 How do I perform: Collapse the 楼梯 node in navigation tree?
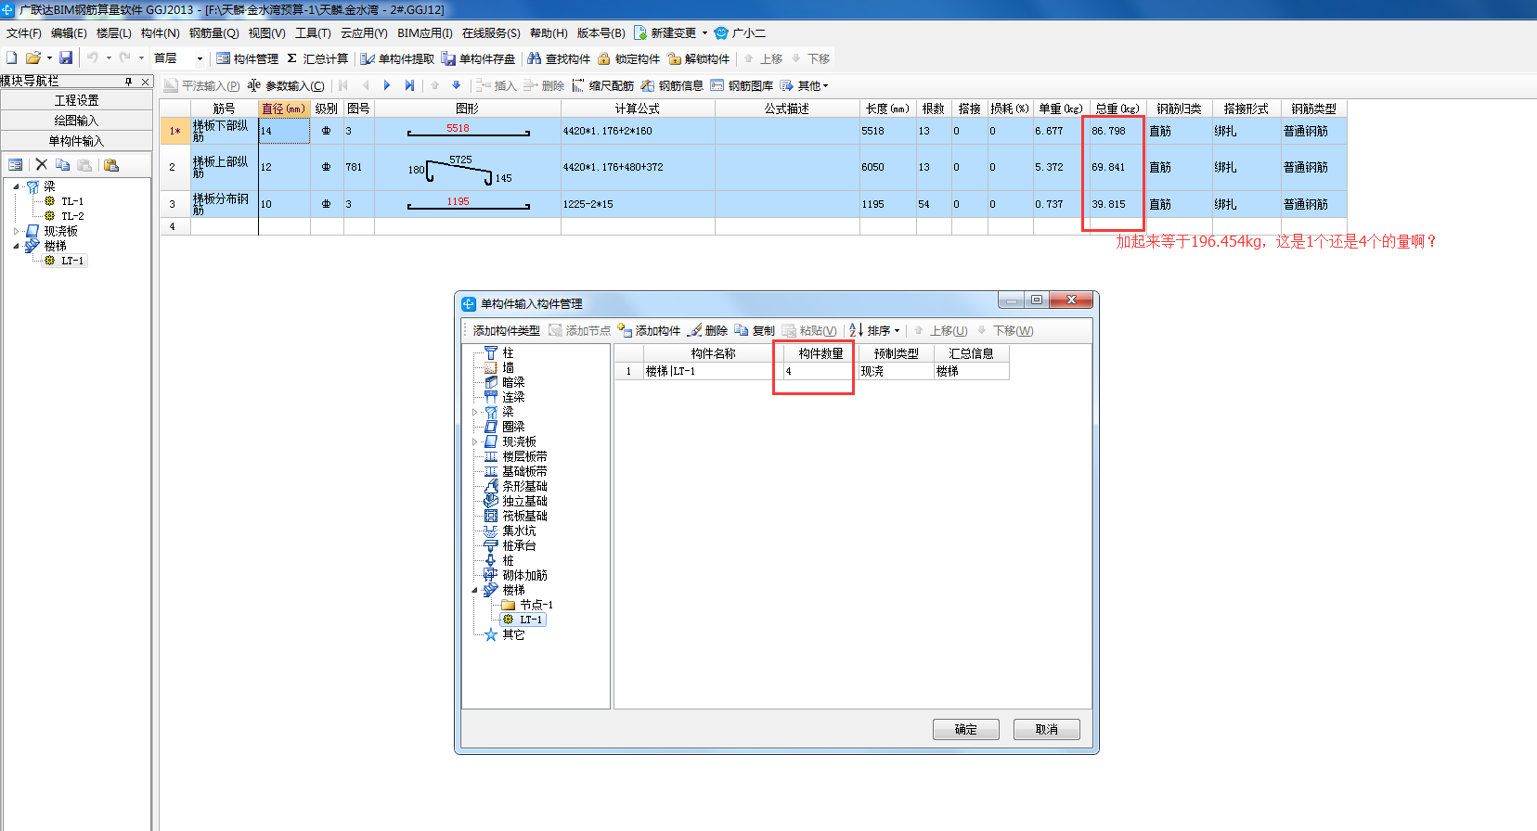[16, 246]
